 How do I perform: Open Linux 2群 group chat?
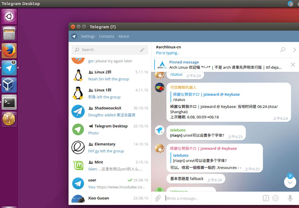pos(110,75)
